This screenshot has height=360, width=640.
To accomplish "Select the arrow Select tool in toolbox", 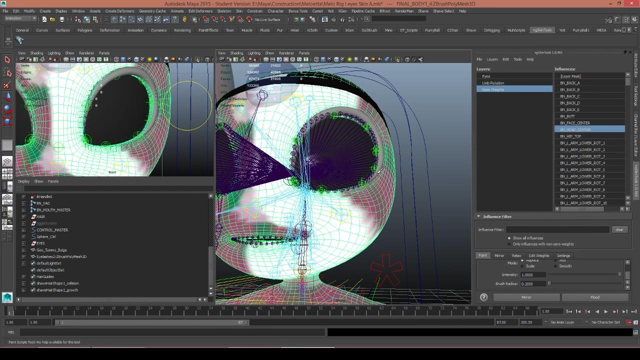I will click(7, 60).
